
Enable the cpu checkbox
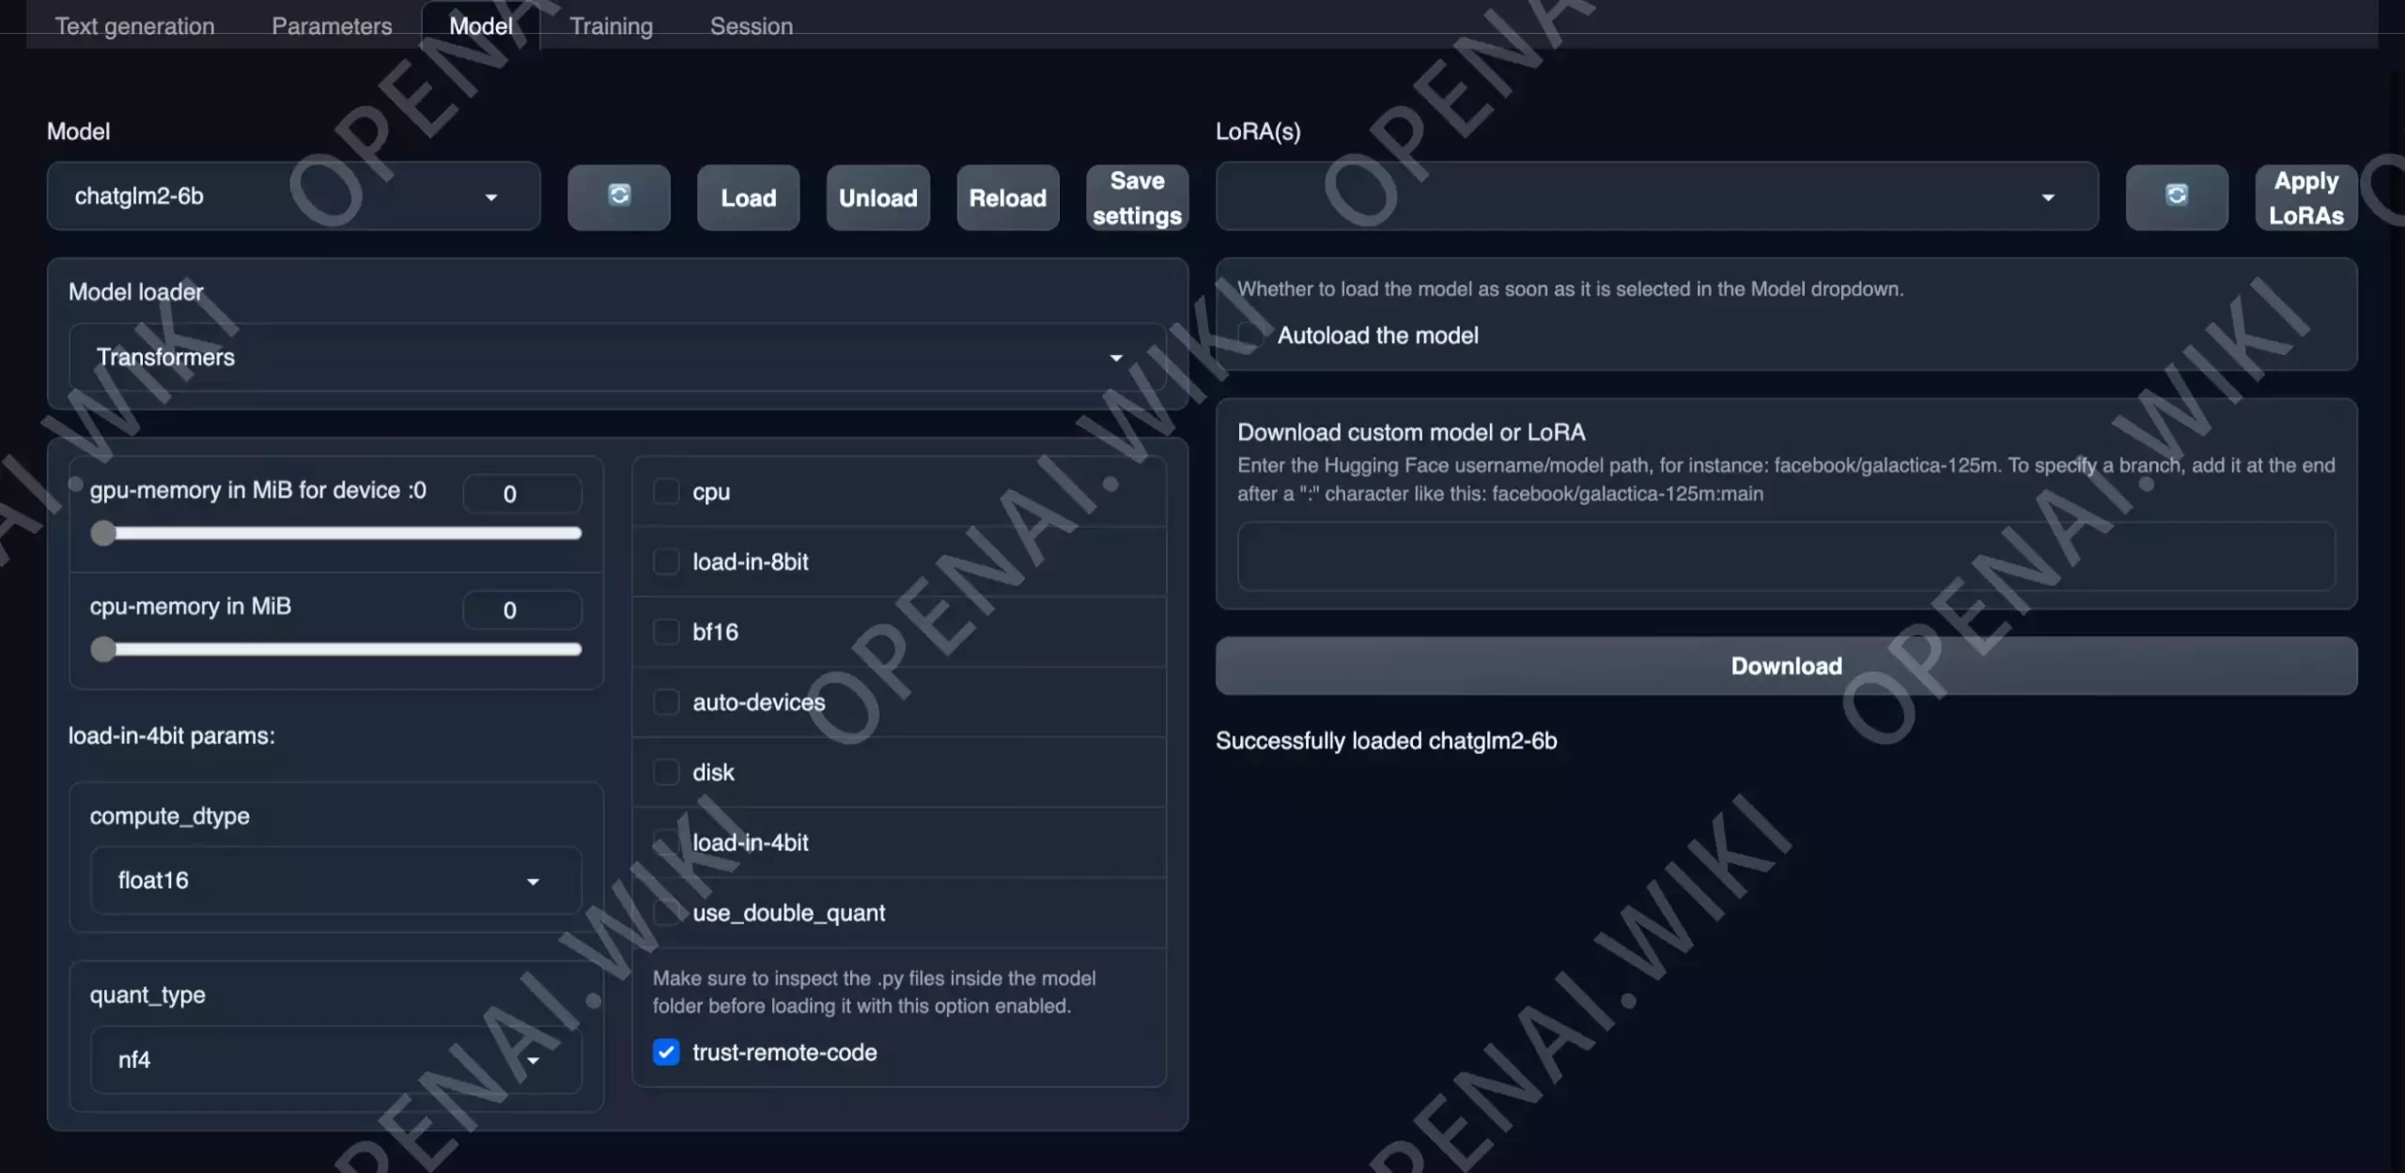coord(666,491)
